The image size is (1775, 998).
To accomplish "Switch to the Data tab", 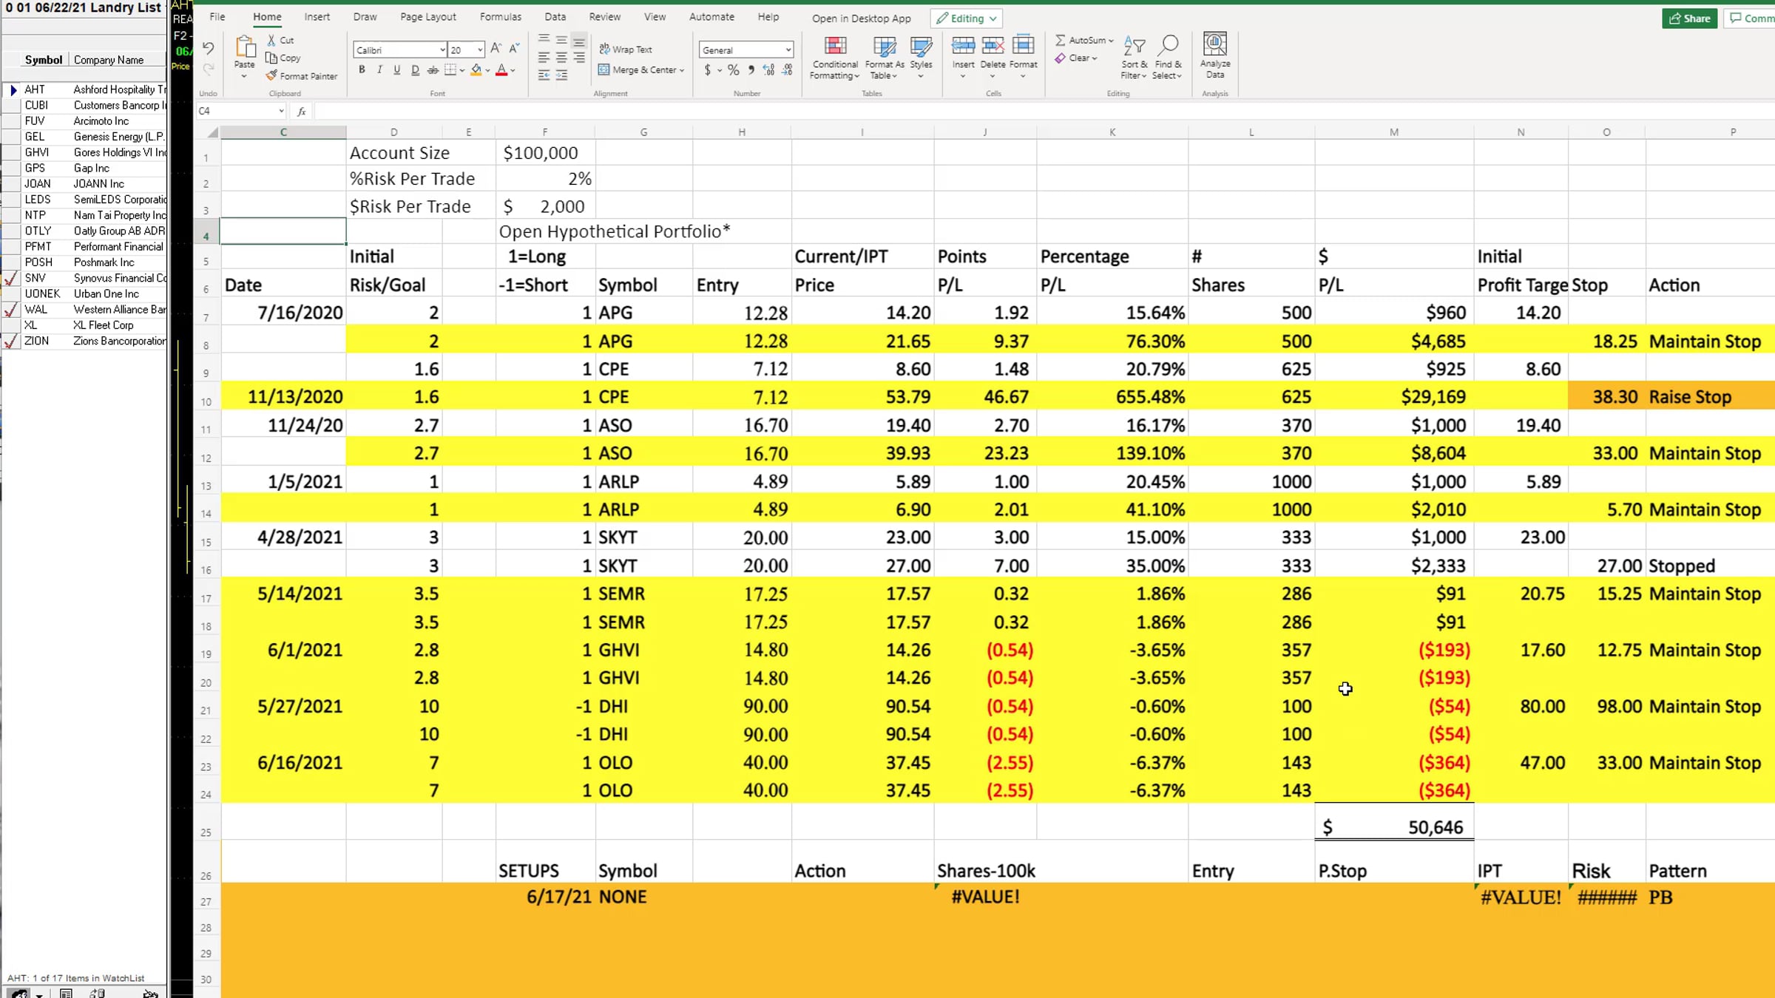I will [x=555, y=16].
